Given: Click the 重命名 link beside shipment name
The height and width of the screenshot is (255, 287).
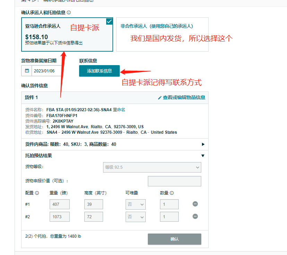Looking at the screenshot, I should click(x=119, y=110).
